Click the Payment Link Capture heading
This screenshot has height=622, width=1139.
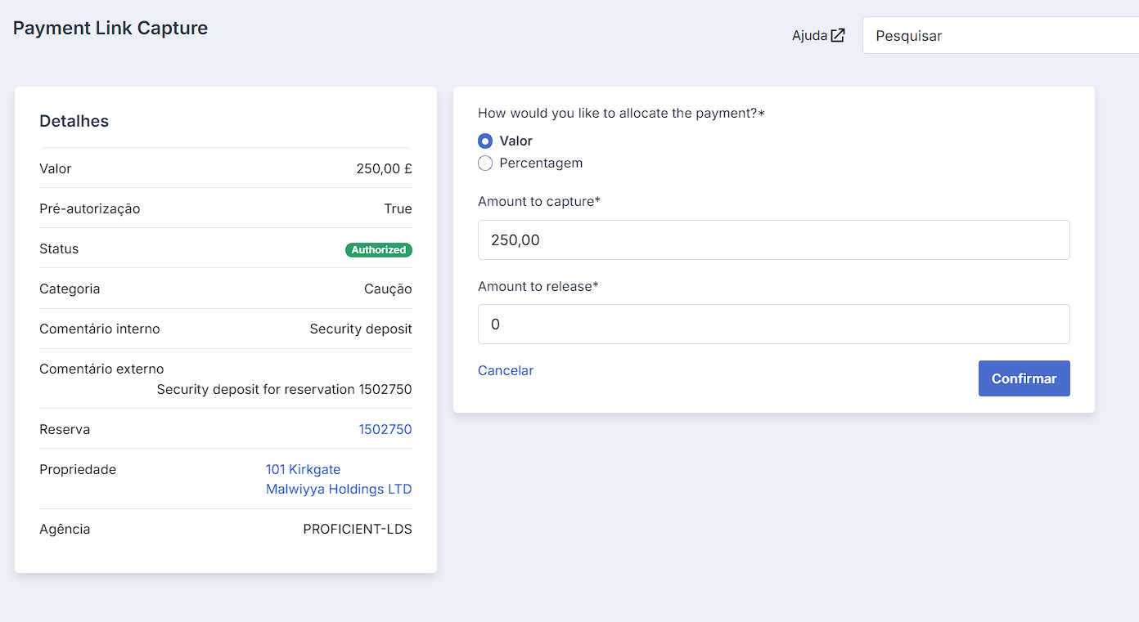[110, 28]
